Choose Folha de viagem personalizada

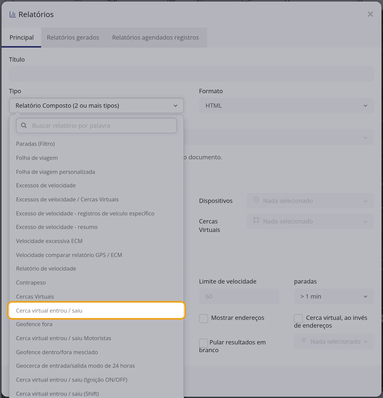point(97,172)
